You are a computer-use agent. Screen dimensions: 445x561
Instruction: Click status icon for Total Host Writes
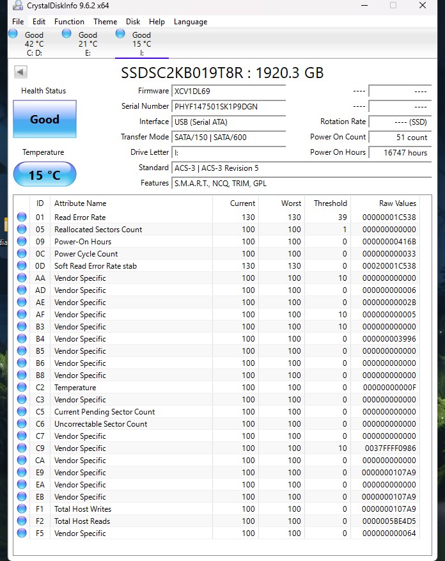[x=22, y=509]
